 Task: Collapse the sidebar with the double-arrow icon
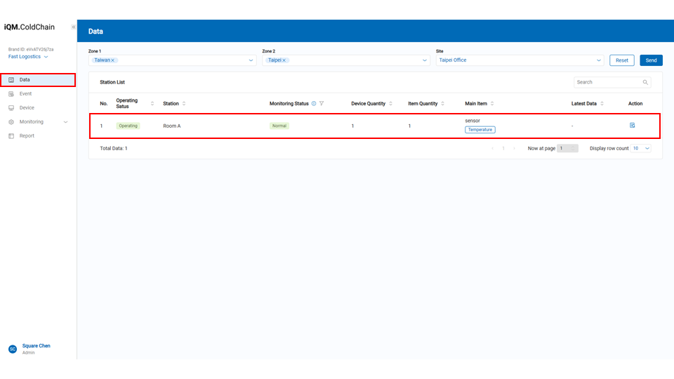[x=74, y=27]
